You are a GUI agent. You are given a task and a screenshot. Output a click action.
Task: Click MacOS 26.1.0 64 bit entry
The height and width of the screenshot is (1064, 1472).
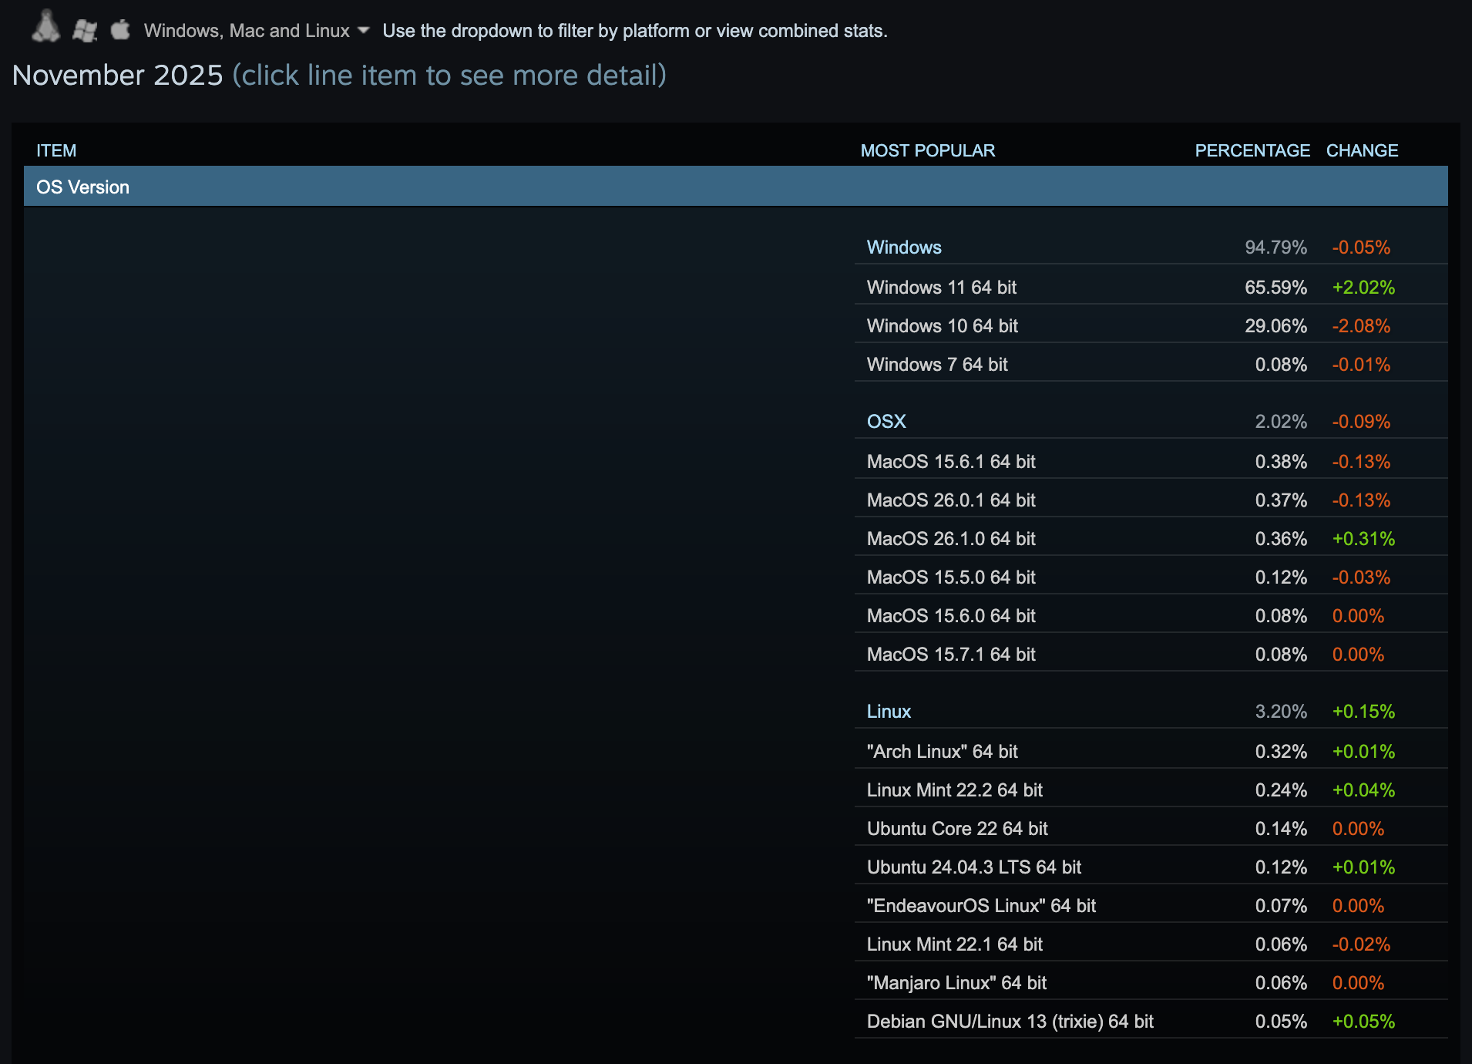(1151, 539)
